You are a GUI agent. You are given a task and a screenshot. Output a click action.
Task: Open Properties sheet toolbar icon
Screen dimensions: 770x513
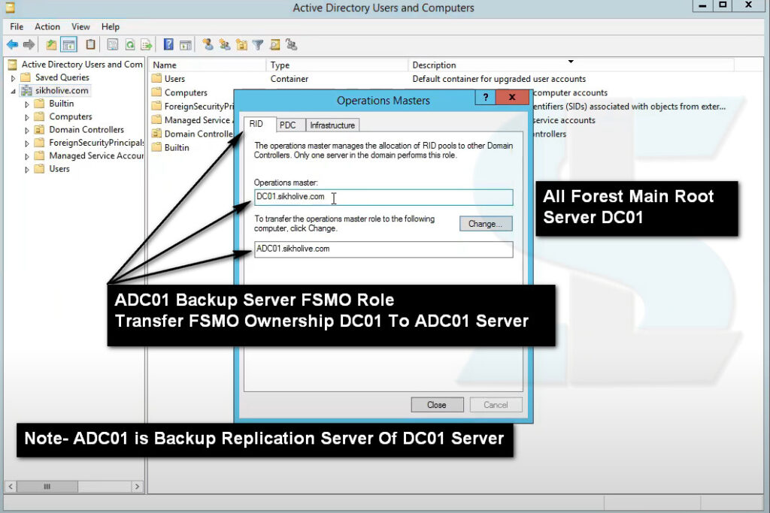(x=113, y=45)
